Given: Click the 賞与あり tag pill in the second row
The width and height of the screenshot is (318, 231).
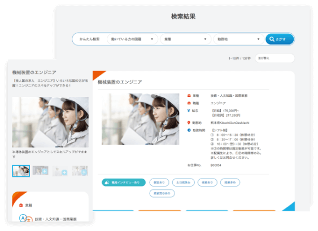Looking at the screenshot, I should coord(162,193).
